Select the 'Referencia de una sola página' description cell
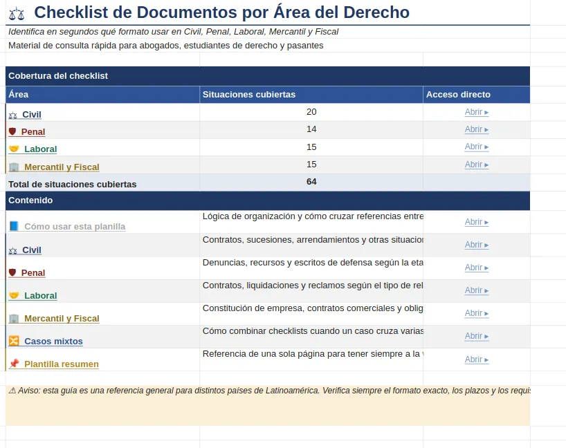Viewport: 566px width, 448px height. click(311, 360)
